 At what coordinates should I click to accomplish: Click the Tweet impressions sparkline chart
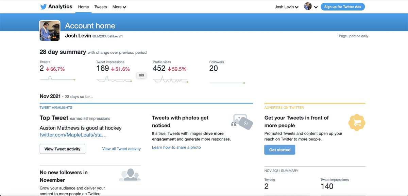(x=114, y=79)
